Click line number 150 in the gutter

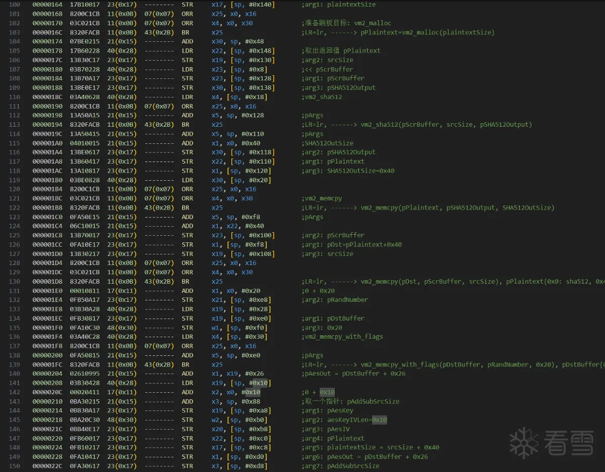coord(14,466)
